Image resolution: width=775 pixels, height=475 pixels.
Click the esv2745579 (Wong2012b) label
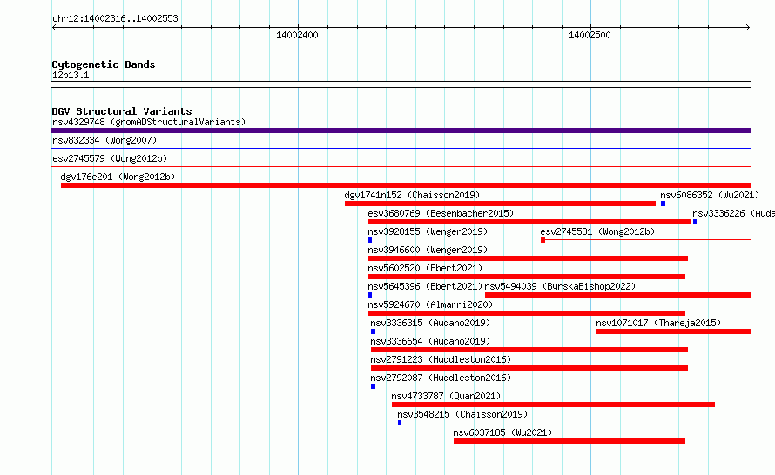(x=110, y=158)
